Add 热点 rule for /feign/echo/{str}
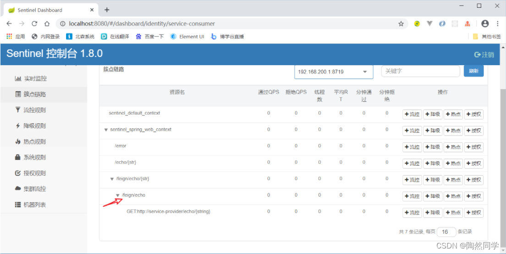The image size is (506, 254). point(453,180)
